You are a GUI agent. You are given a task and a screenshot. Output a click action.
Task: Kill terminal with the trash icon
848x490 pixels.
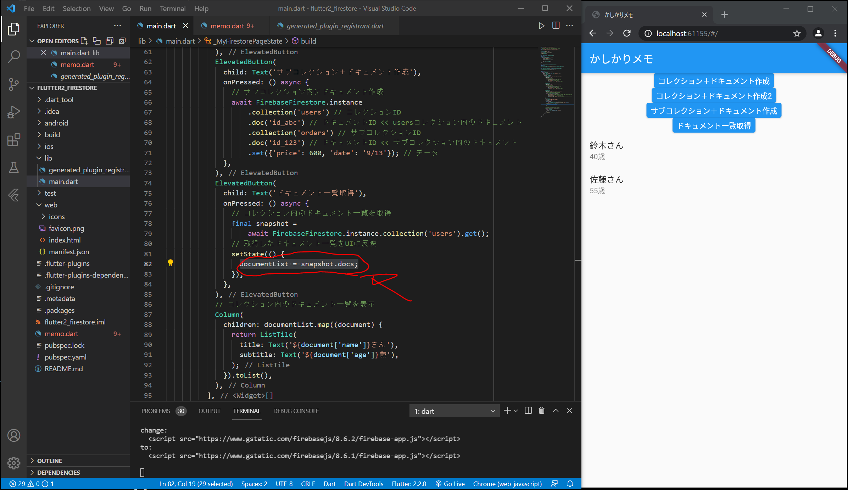pyautogui.click(x=541, y=411)
